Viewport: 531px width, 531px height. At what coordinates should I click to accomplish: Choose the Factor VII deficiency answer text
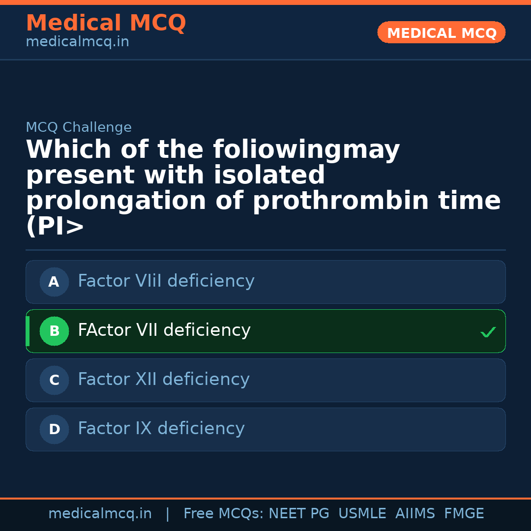tap(164, 330)
